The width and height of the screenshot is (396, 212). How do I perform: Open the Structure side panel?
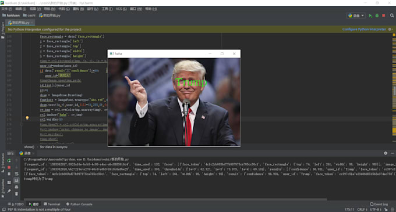(3, 163)
